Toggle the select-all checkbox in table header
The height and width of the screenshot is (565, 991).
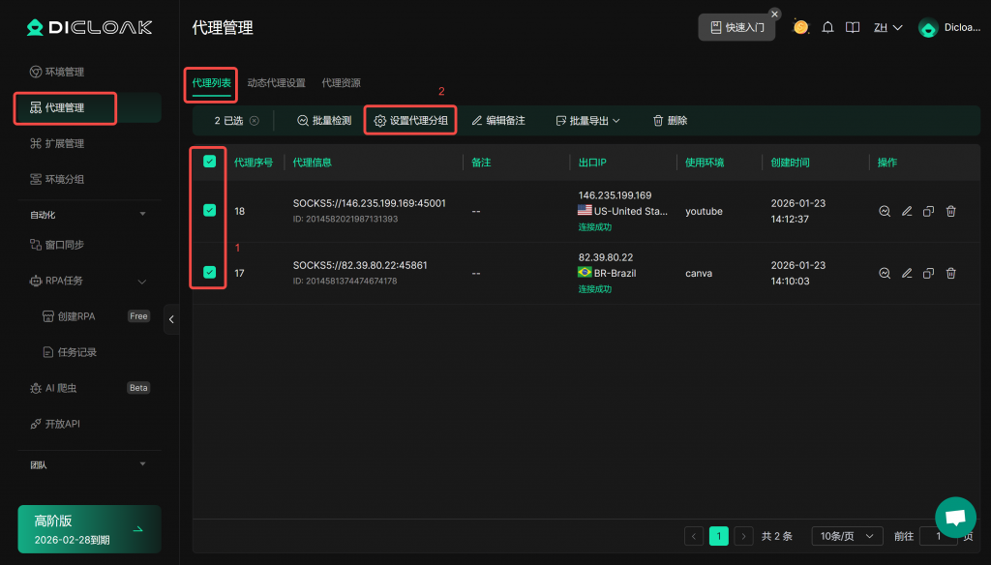tap(209, 162)
